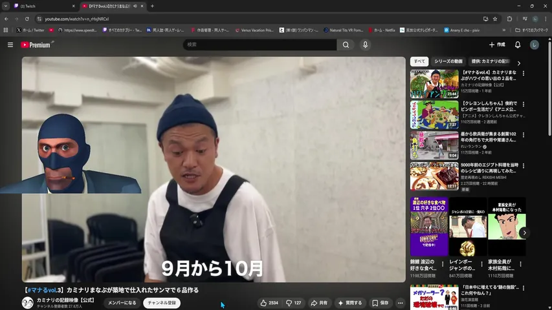
Task: Open カミナリの記録映像【公式】 channel name
Action: click(65, 300)
